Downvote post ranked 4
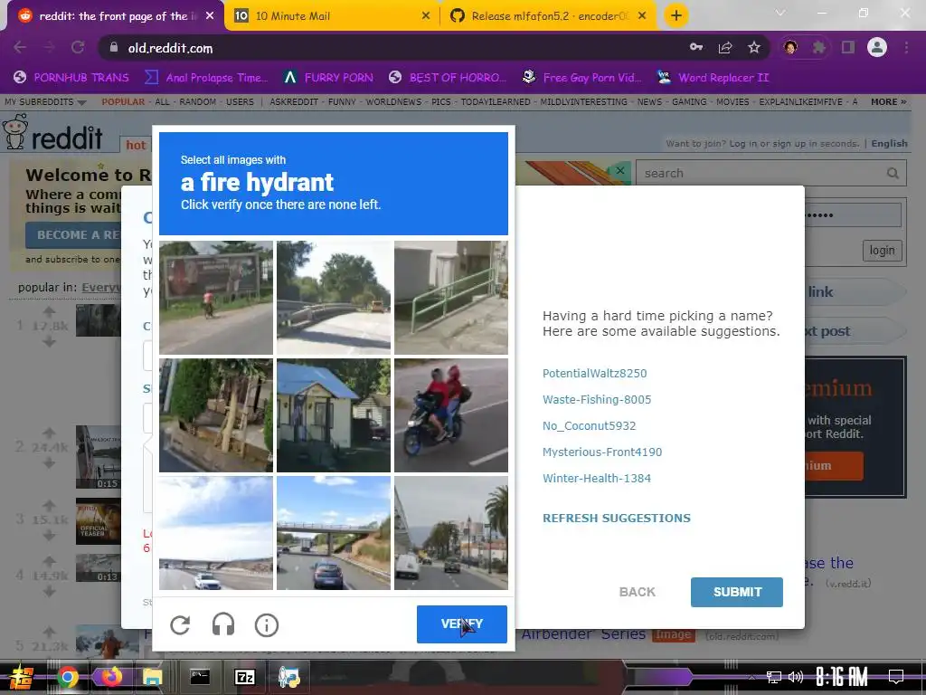The width and height of the screenshot is (926, 695). coord(49,591)
